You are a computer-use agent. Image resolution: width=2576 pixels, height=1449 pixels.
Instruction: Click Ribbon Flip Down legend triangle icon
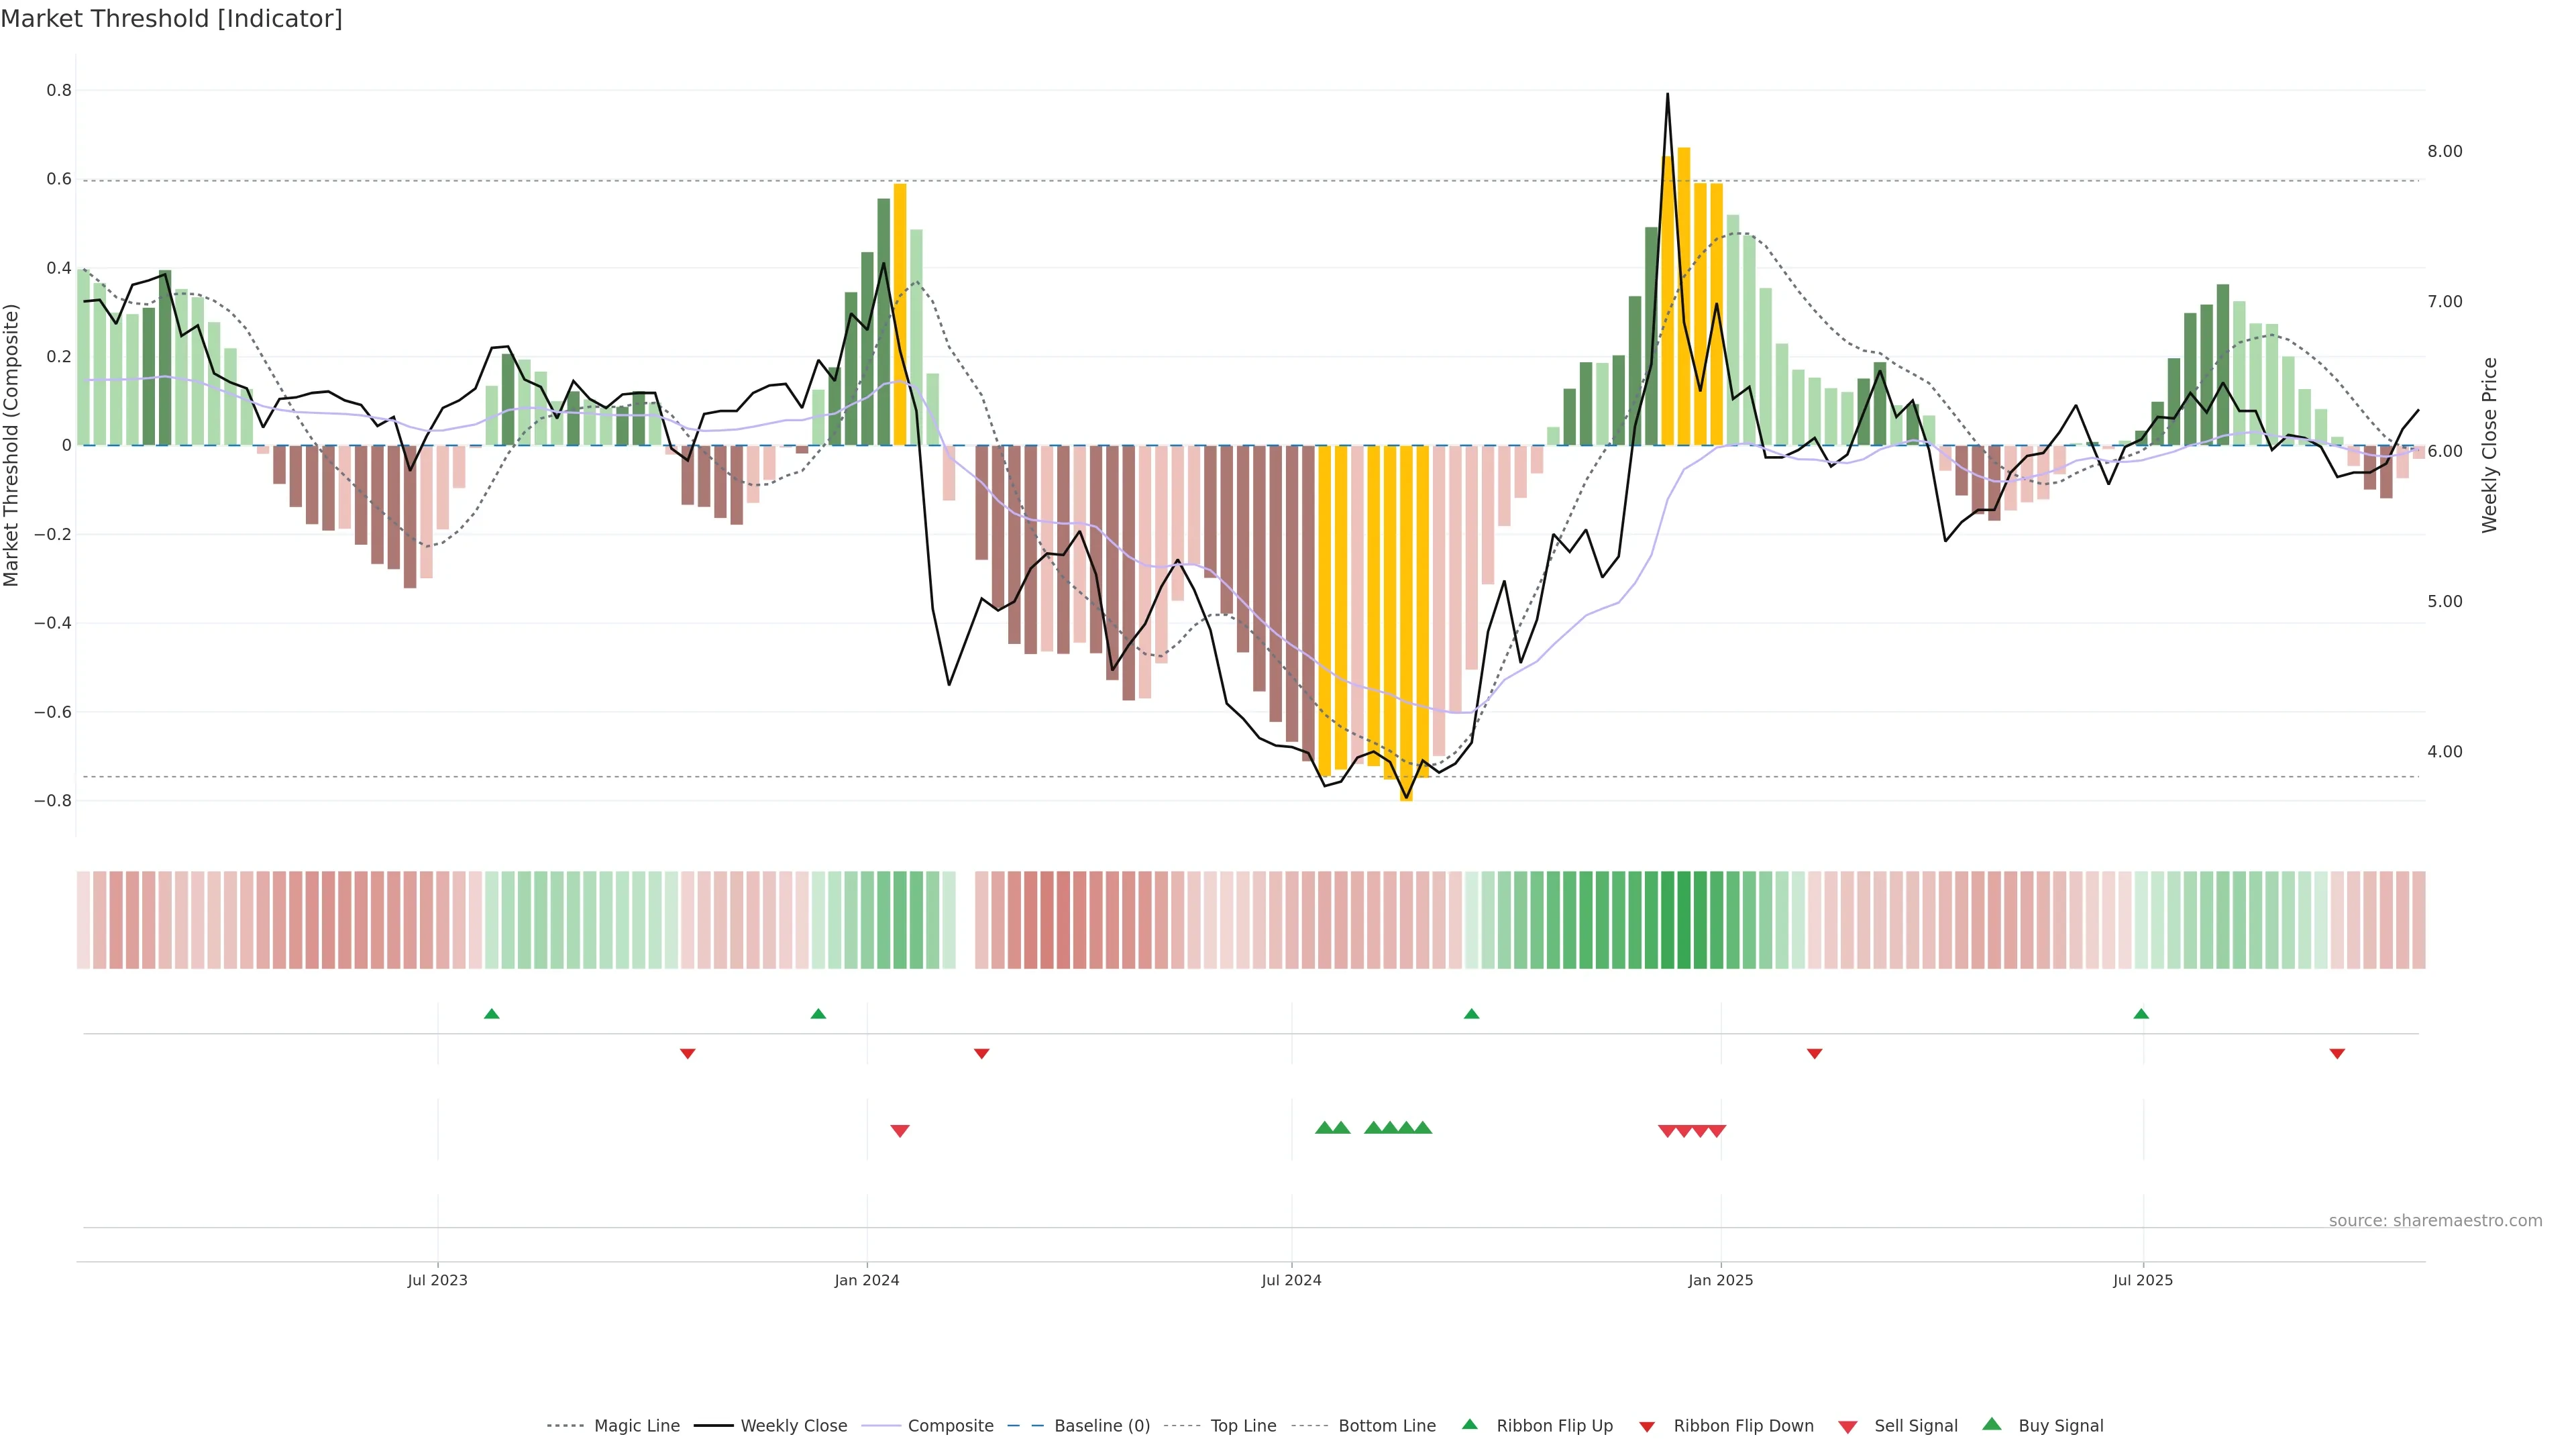(1647, 1427)
